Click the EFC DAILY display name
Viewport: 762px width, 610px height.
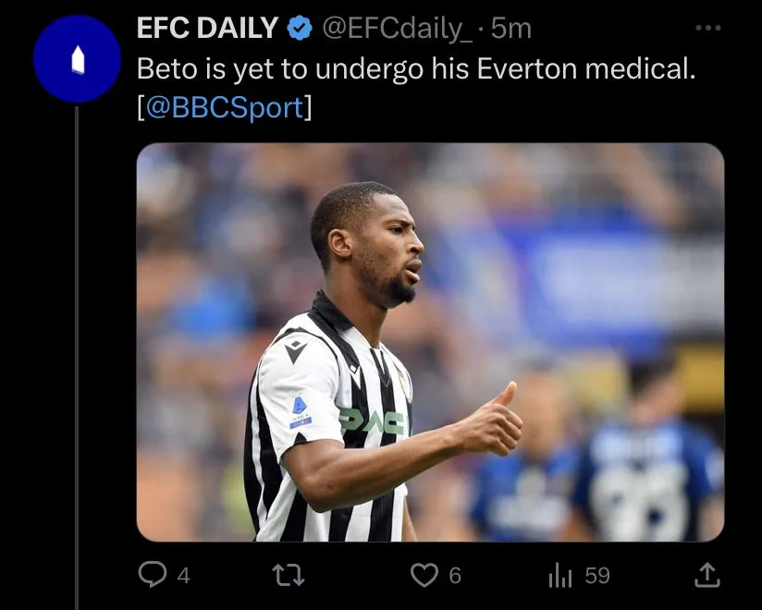tap(207, 29)
